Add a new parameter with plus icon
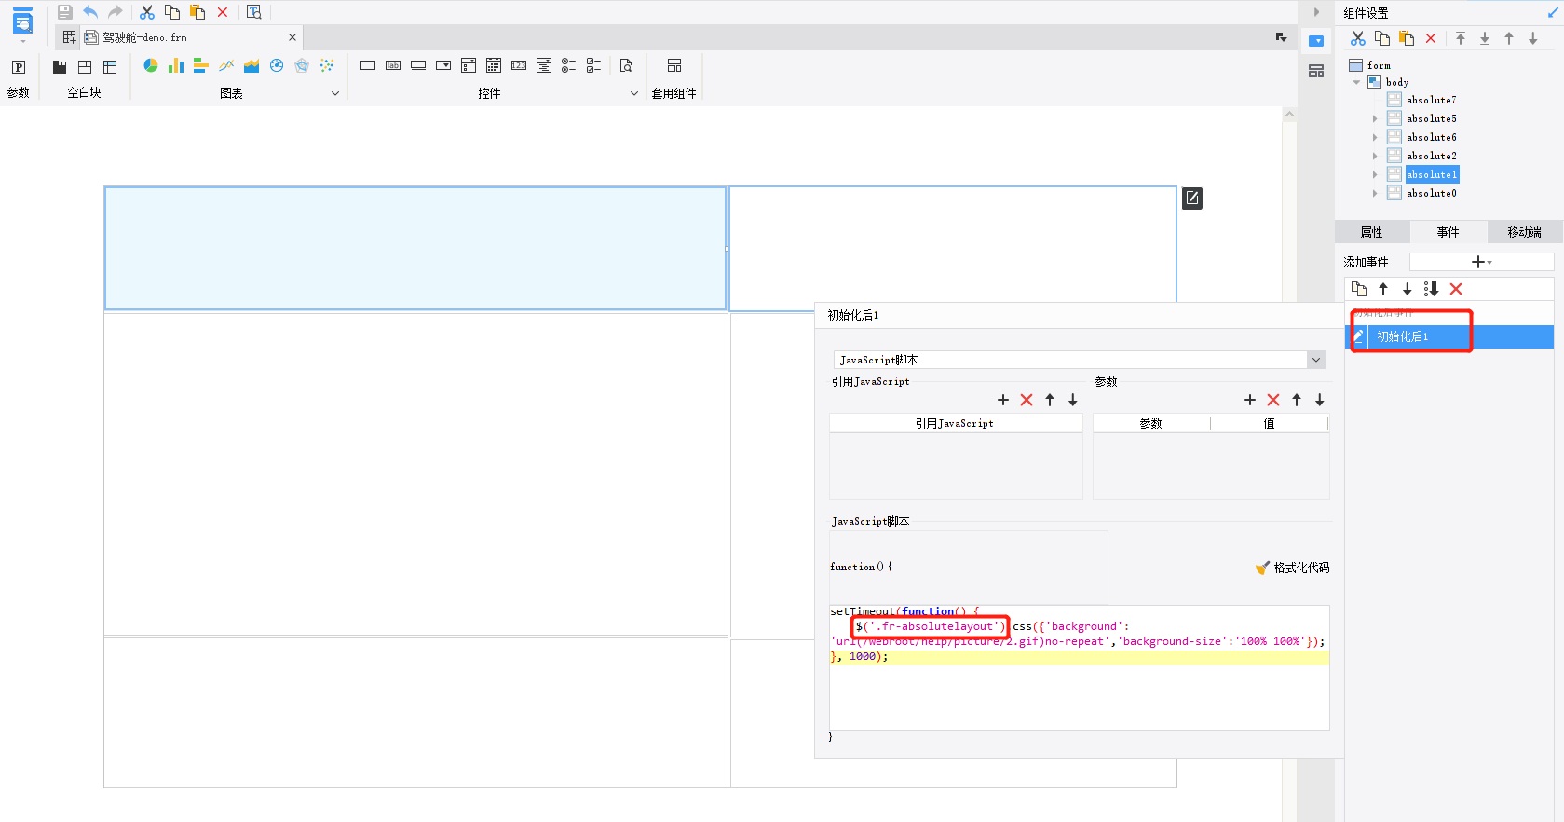1564x822 pixels. point(1250,400)
